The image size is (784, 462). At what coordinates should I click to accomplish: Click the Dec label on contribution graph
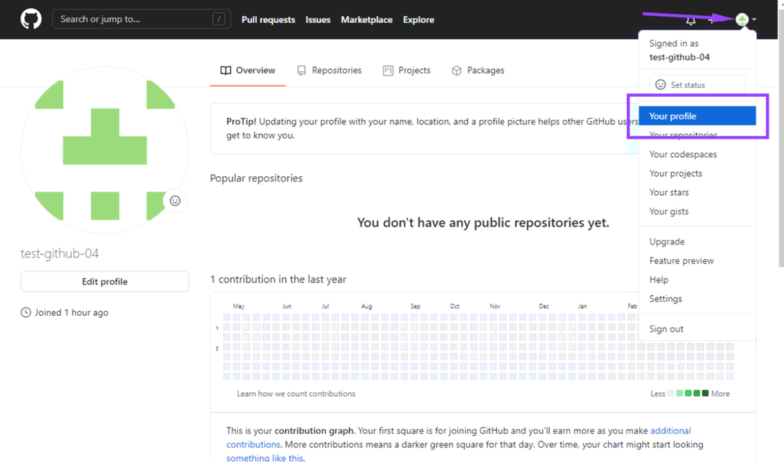544,306
